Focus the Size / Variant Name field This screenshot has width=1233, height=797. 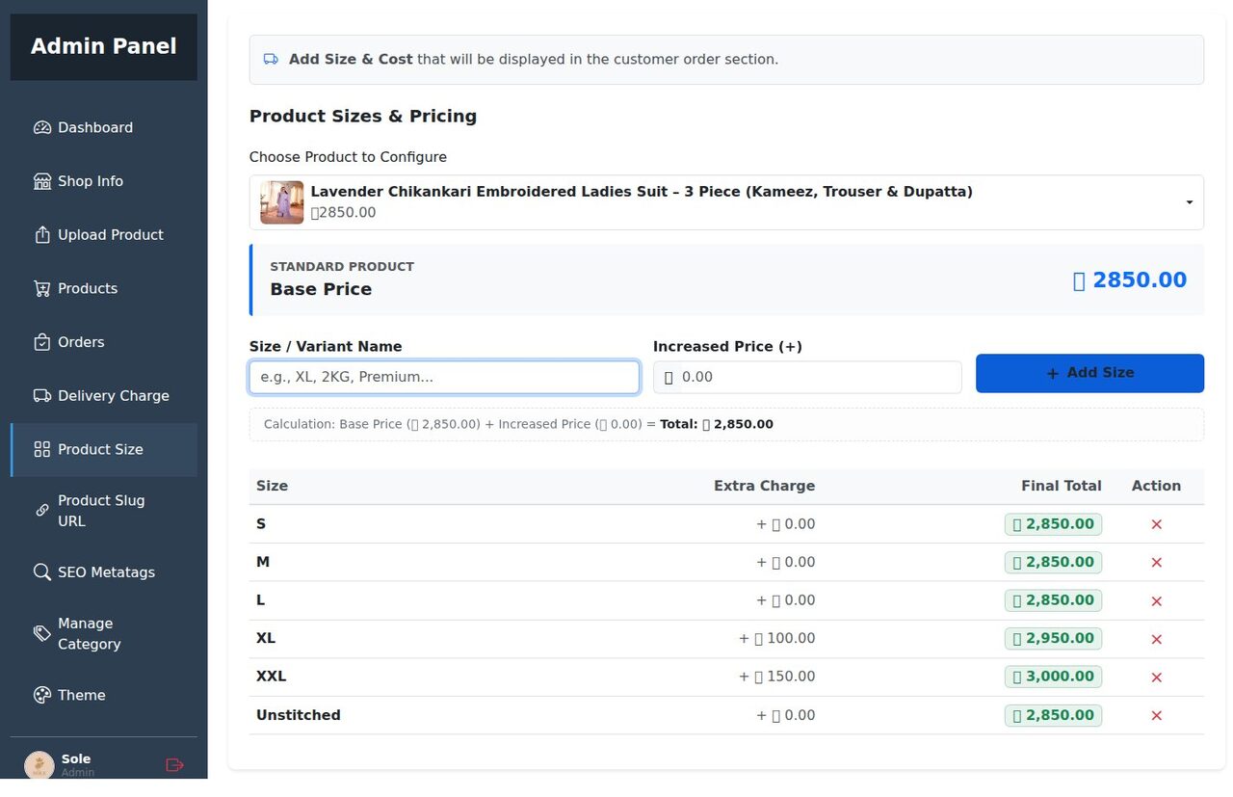pos(444,377)
